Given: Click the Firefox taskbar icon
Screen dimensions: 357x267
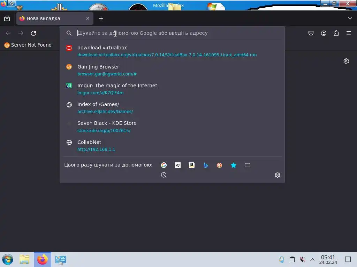Looking at the screenshot, I should 43,259.
